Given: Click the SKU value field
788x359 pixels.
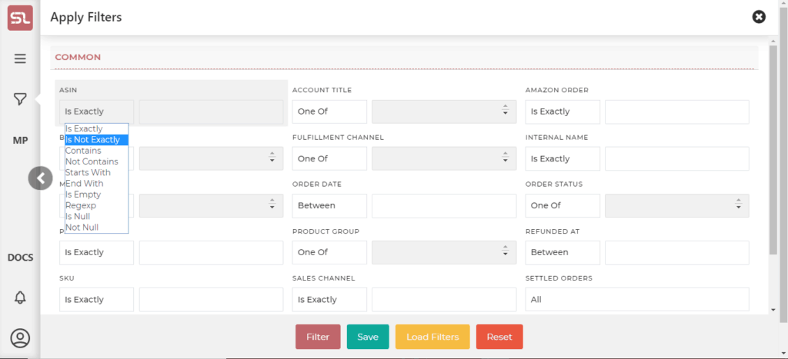Looking at the screenshot, I should pos(211,299).
